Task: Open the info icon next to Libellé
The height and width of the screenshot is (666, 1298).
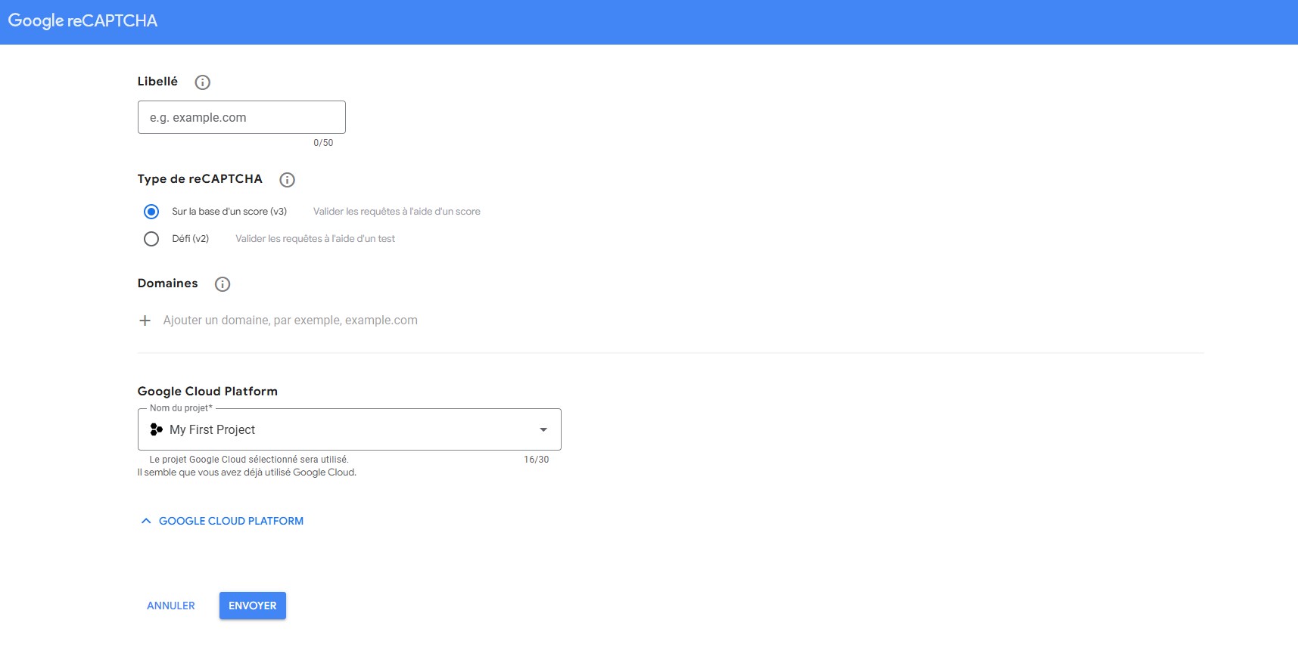Action: 202,82
